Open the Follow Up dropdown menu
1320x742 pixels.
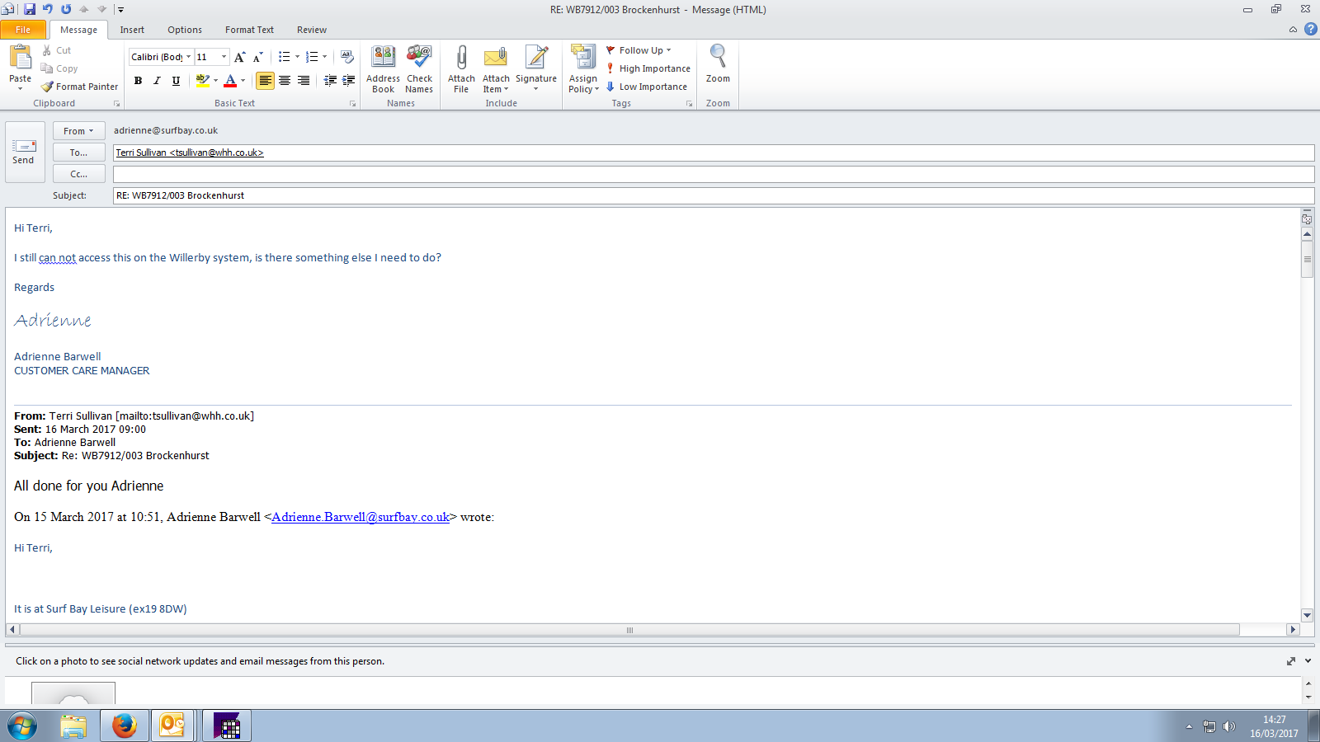click(x=640, y=50)
